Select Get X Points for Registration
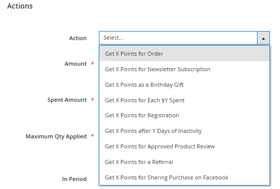The height and width of the screenshot is (189, 280). pos(185,115)
